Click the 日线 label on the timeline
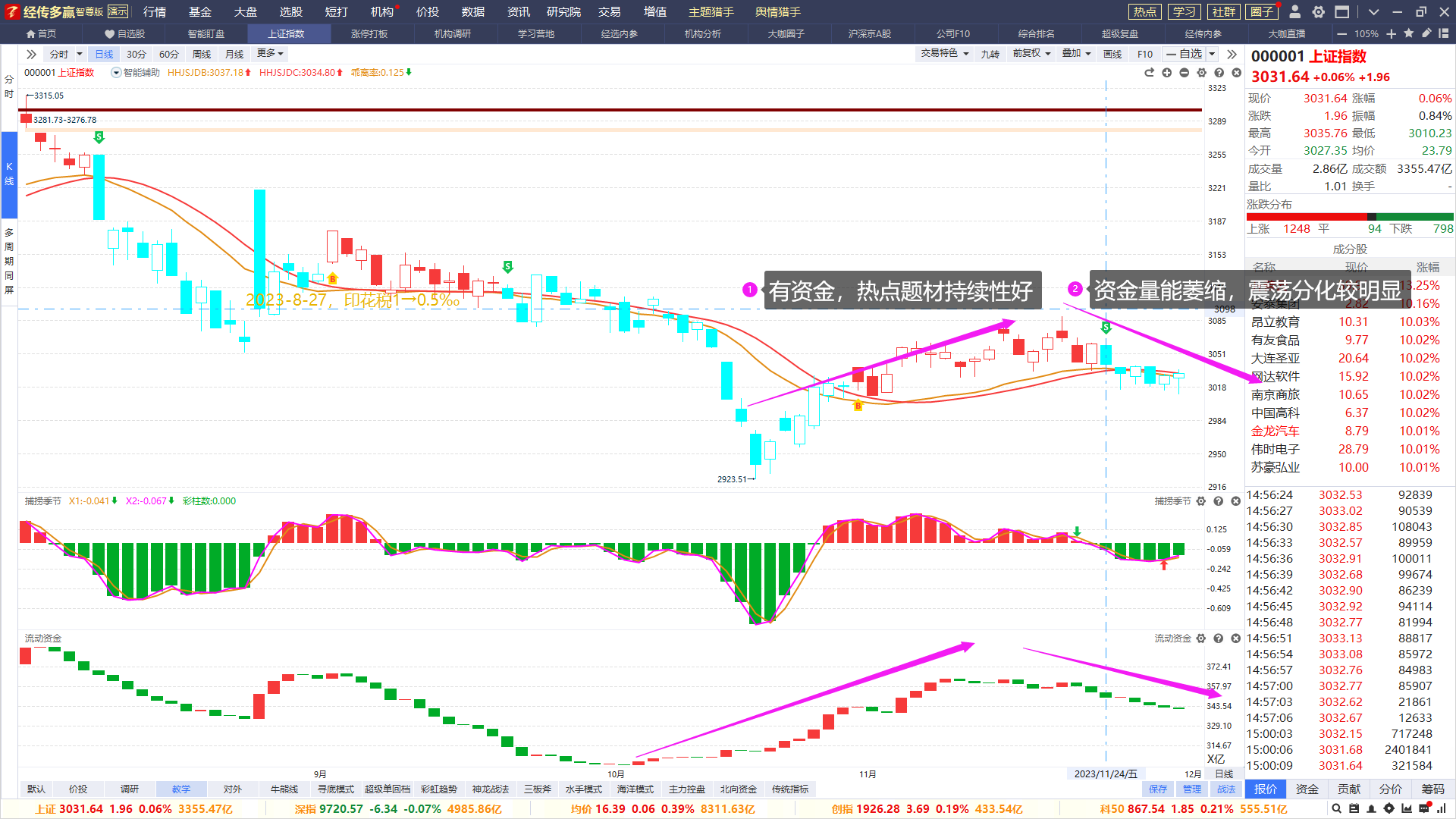 [1224, 774]
